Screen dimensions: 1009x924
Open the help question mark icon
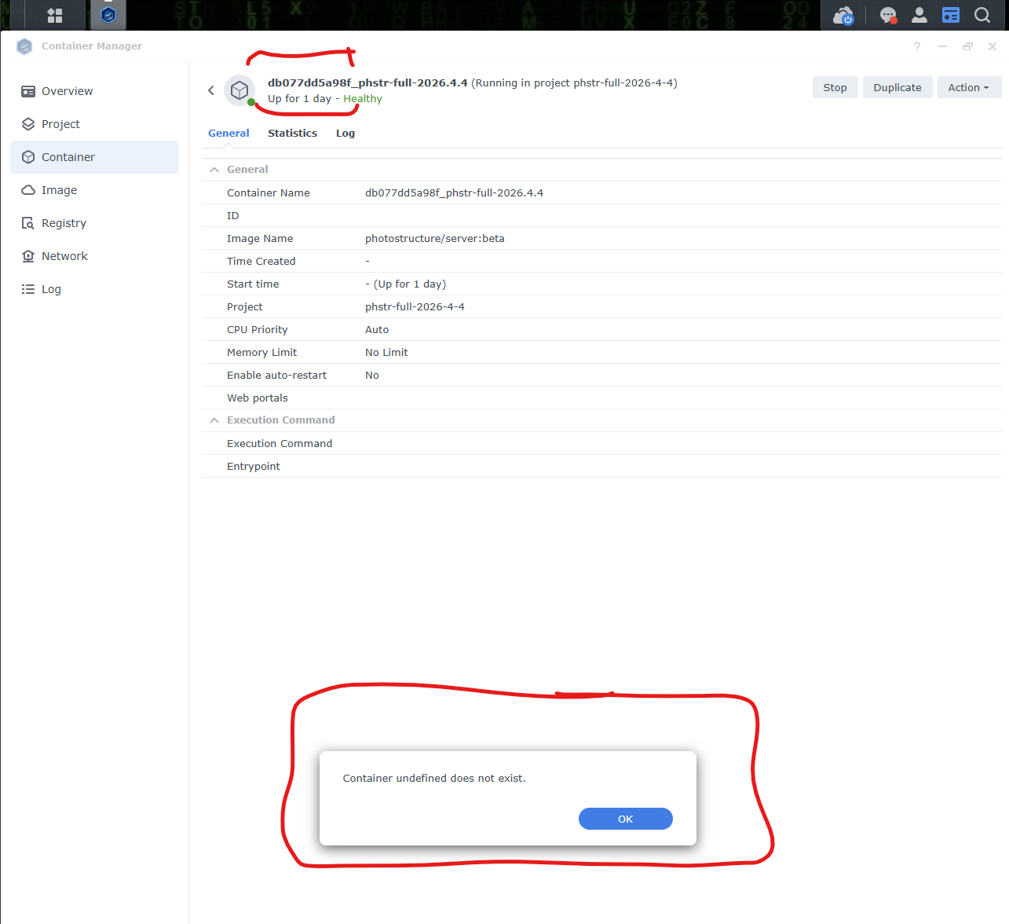[917, 46]
